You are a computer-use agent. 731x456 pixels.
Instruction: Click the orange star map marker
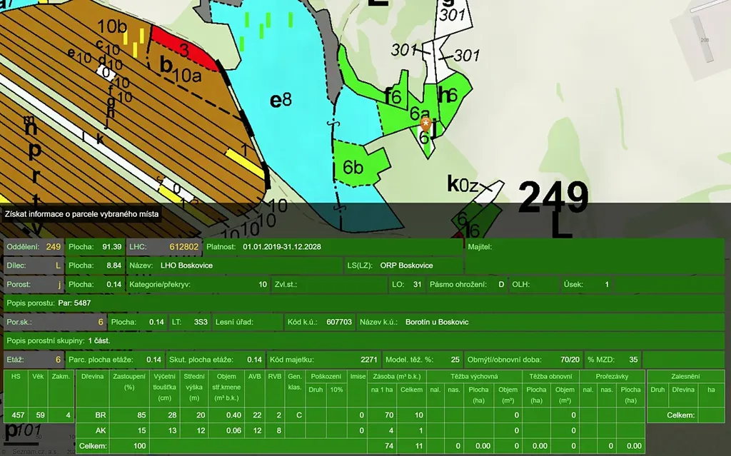point(425,124)
